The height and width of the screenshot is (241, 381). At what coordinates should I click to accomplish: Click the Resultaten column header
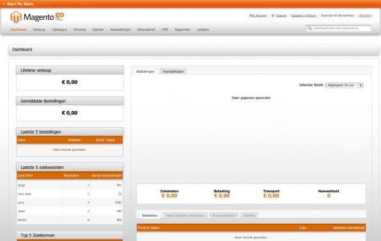pos(71,176)
